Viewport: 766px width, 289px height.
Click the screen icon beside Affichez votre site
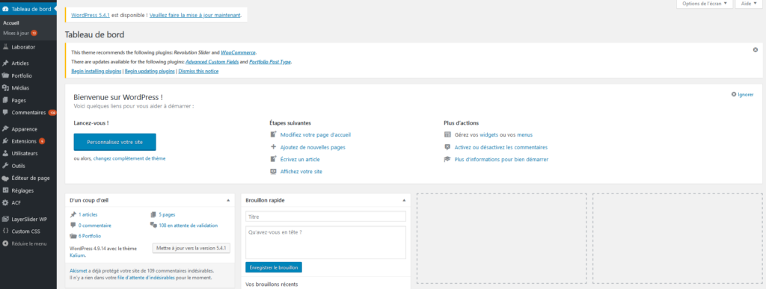273,172
